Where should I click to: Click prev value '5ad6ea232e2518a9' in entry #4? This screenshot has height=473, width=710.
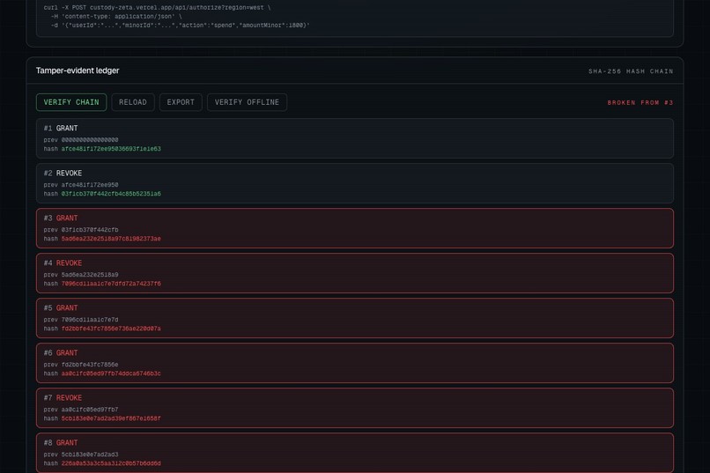90,274
